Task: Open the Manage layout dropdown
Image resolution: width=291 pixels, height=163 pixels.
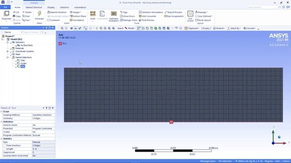Action: click(x=201, y=12)
